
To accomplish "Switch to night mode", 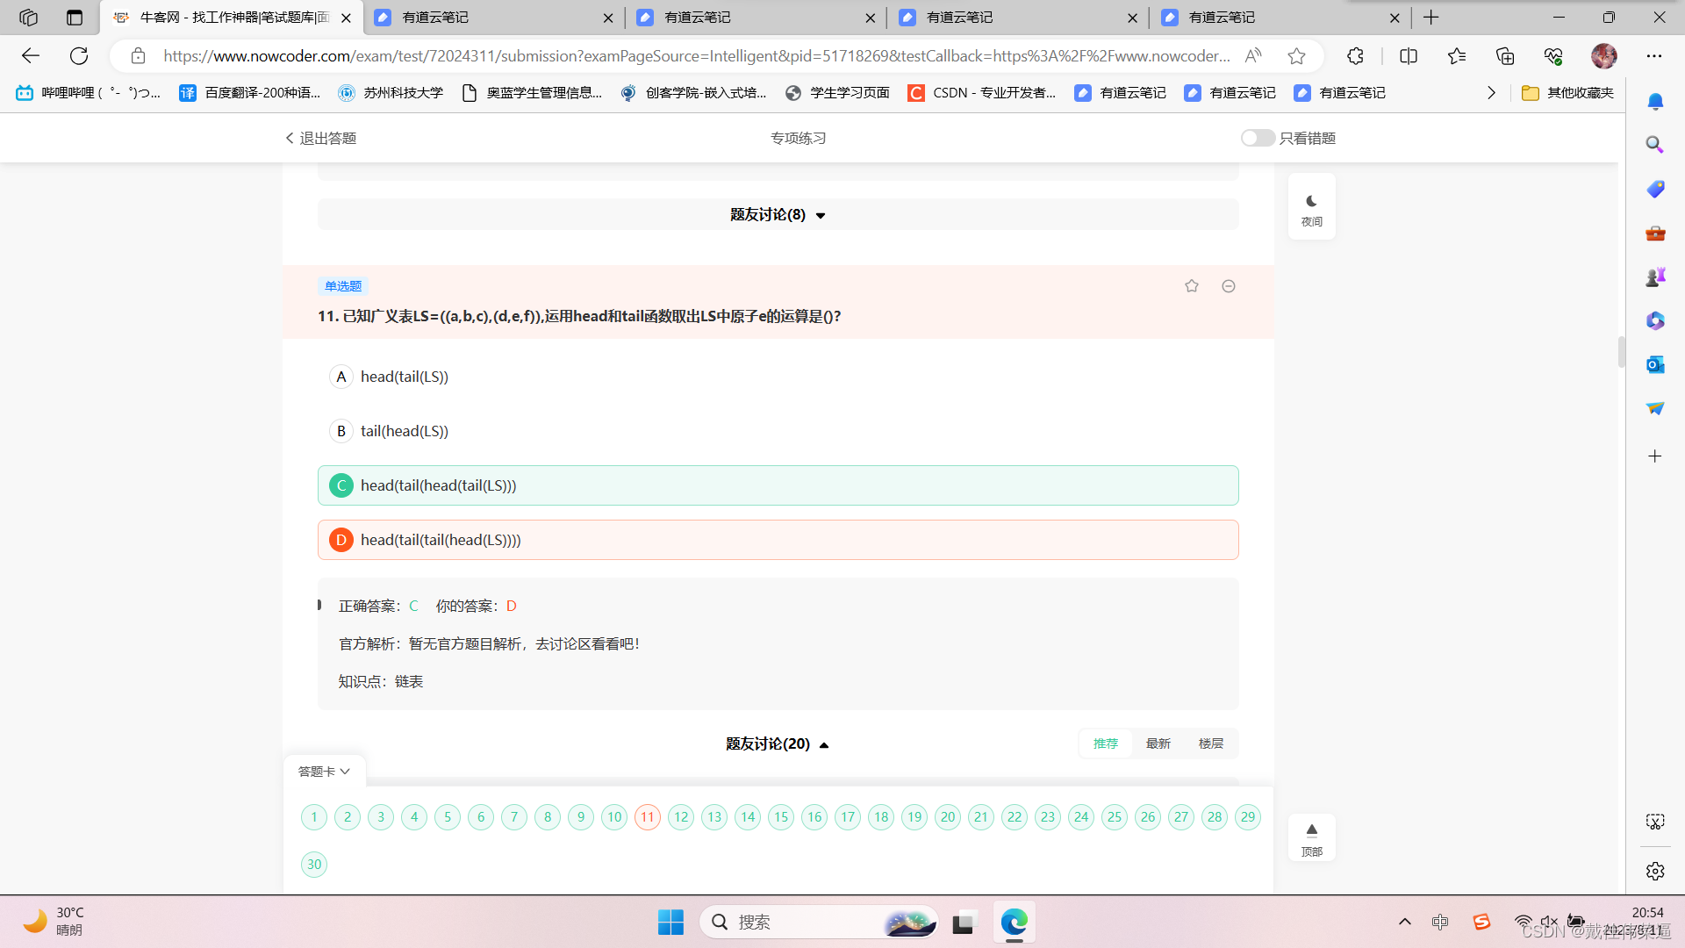I will pos(1311,207).
